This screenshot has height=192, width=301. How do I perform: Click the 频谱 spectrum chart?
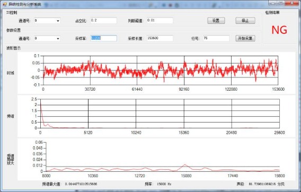[x=160, y=114]
